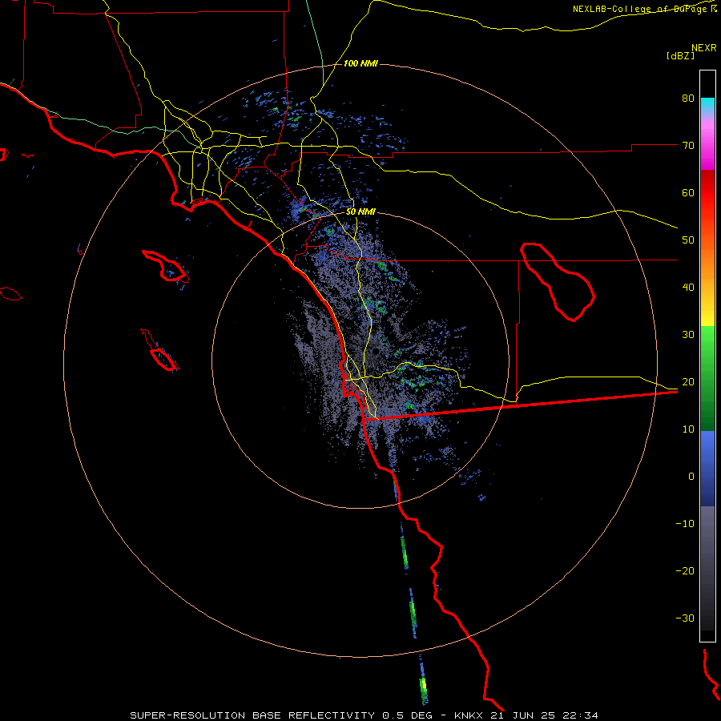Click the cyan segment at the color bar top
The height and width of the screenshot is (721, 721).
pyautogui.click(x=707, y=105)
